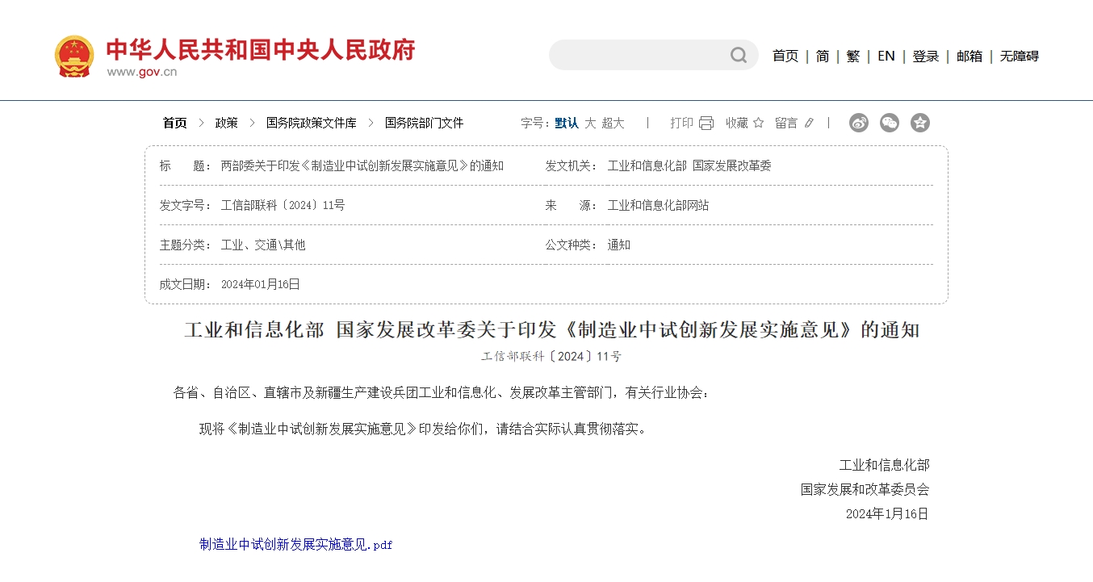Switch to simplified Chinese with 简
The image size is (1093, 582).
822,56
